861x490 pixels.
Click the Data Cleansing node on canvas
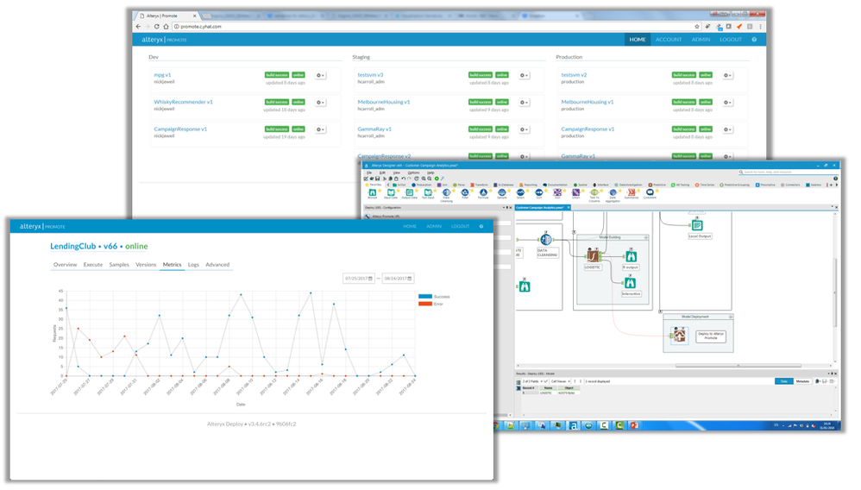pyautogui.click(x=546, y=240)
